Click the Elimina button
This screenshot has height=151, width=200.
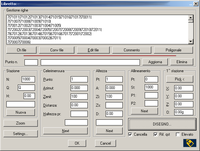coord(182,62)
